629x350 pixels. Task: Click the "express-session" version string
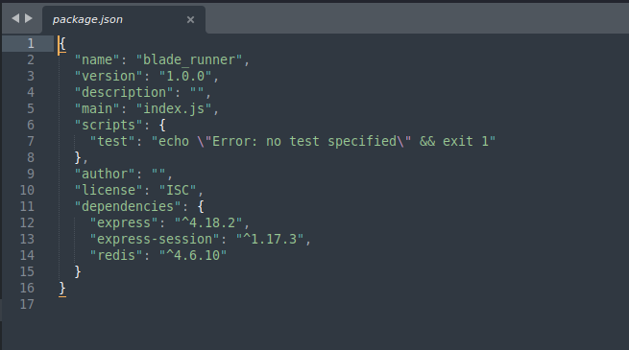[270, 239]
